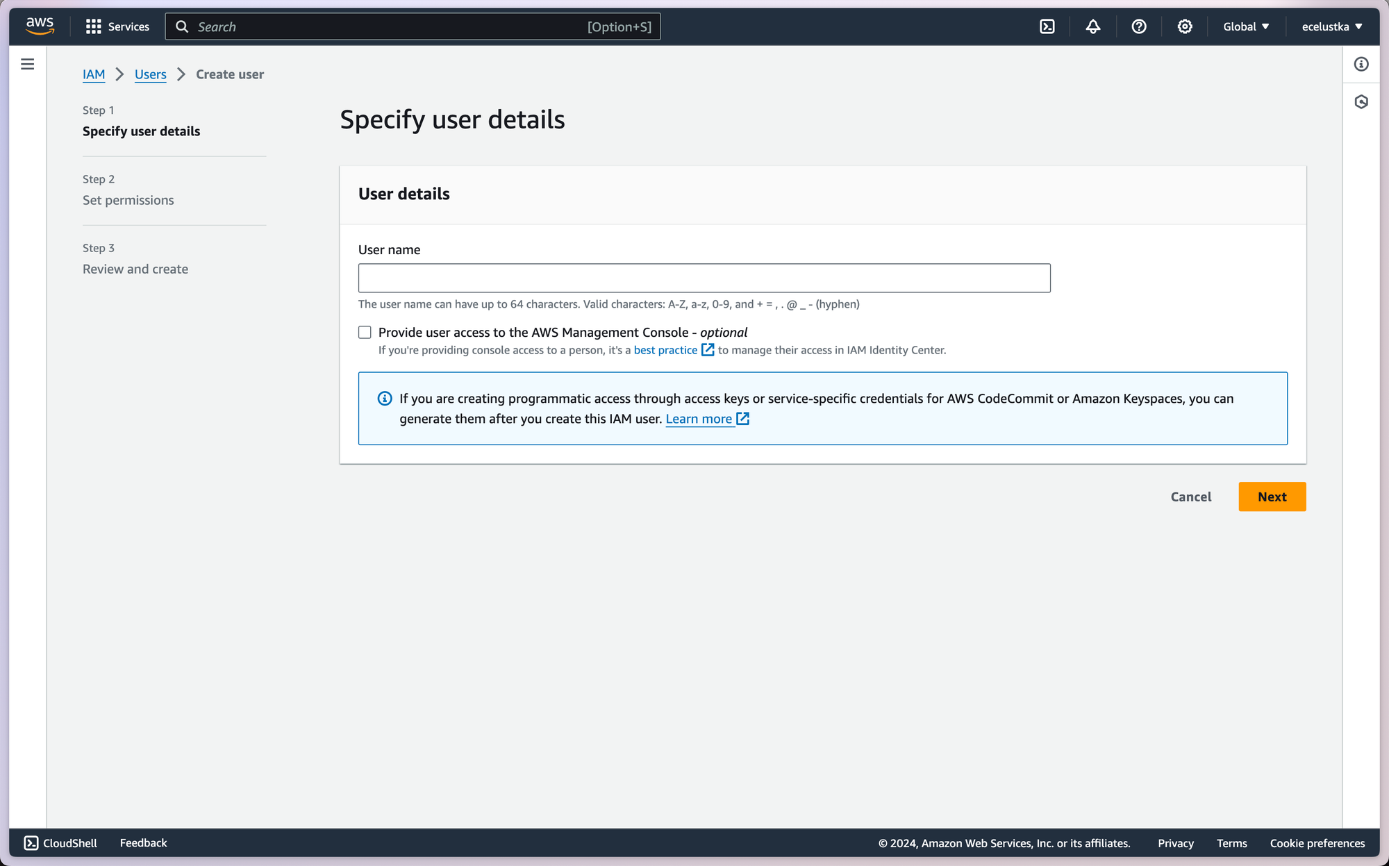Open the info panel icon on right
The image size is (1389, 866).
(1361, 65)
